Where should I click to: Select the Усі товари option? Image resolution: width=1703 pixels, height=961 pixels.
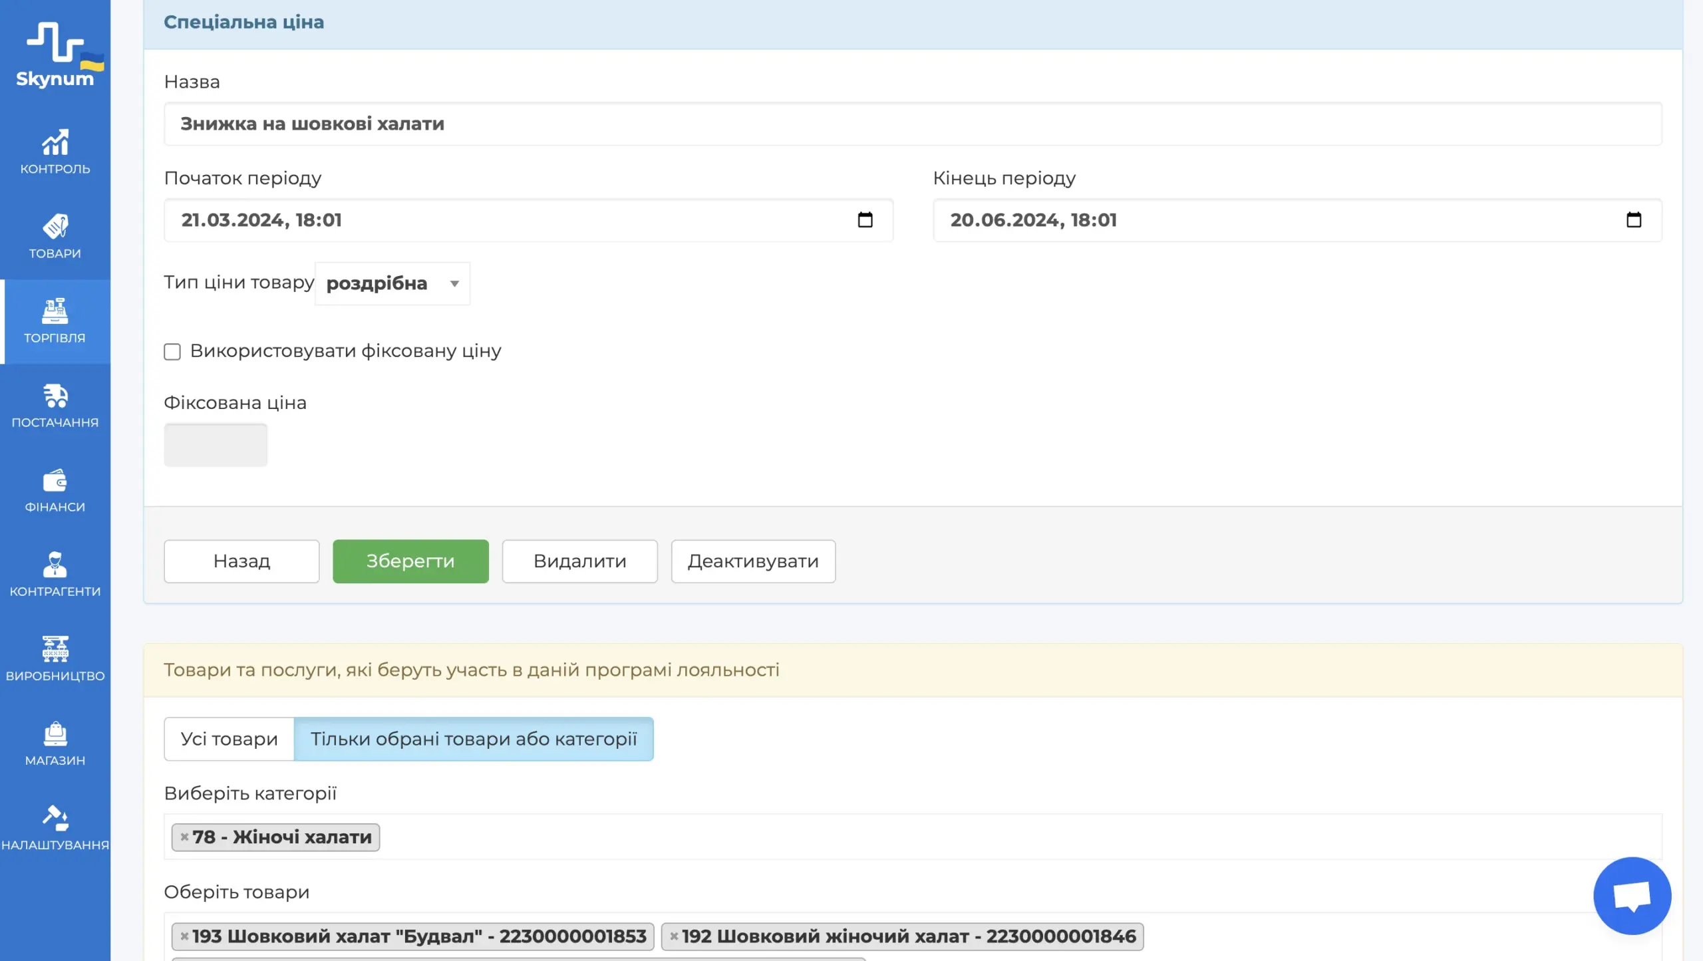point(229,739)
